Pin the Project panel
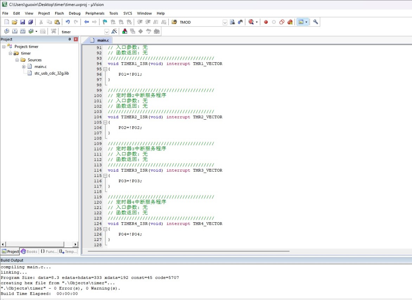 pyautogui.click(x=70, y=39)
